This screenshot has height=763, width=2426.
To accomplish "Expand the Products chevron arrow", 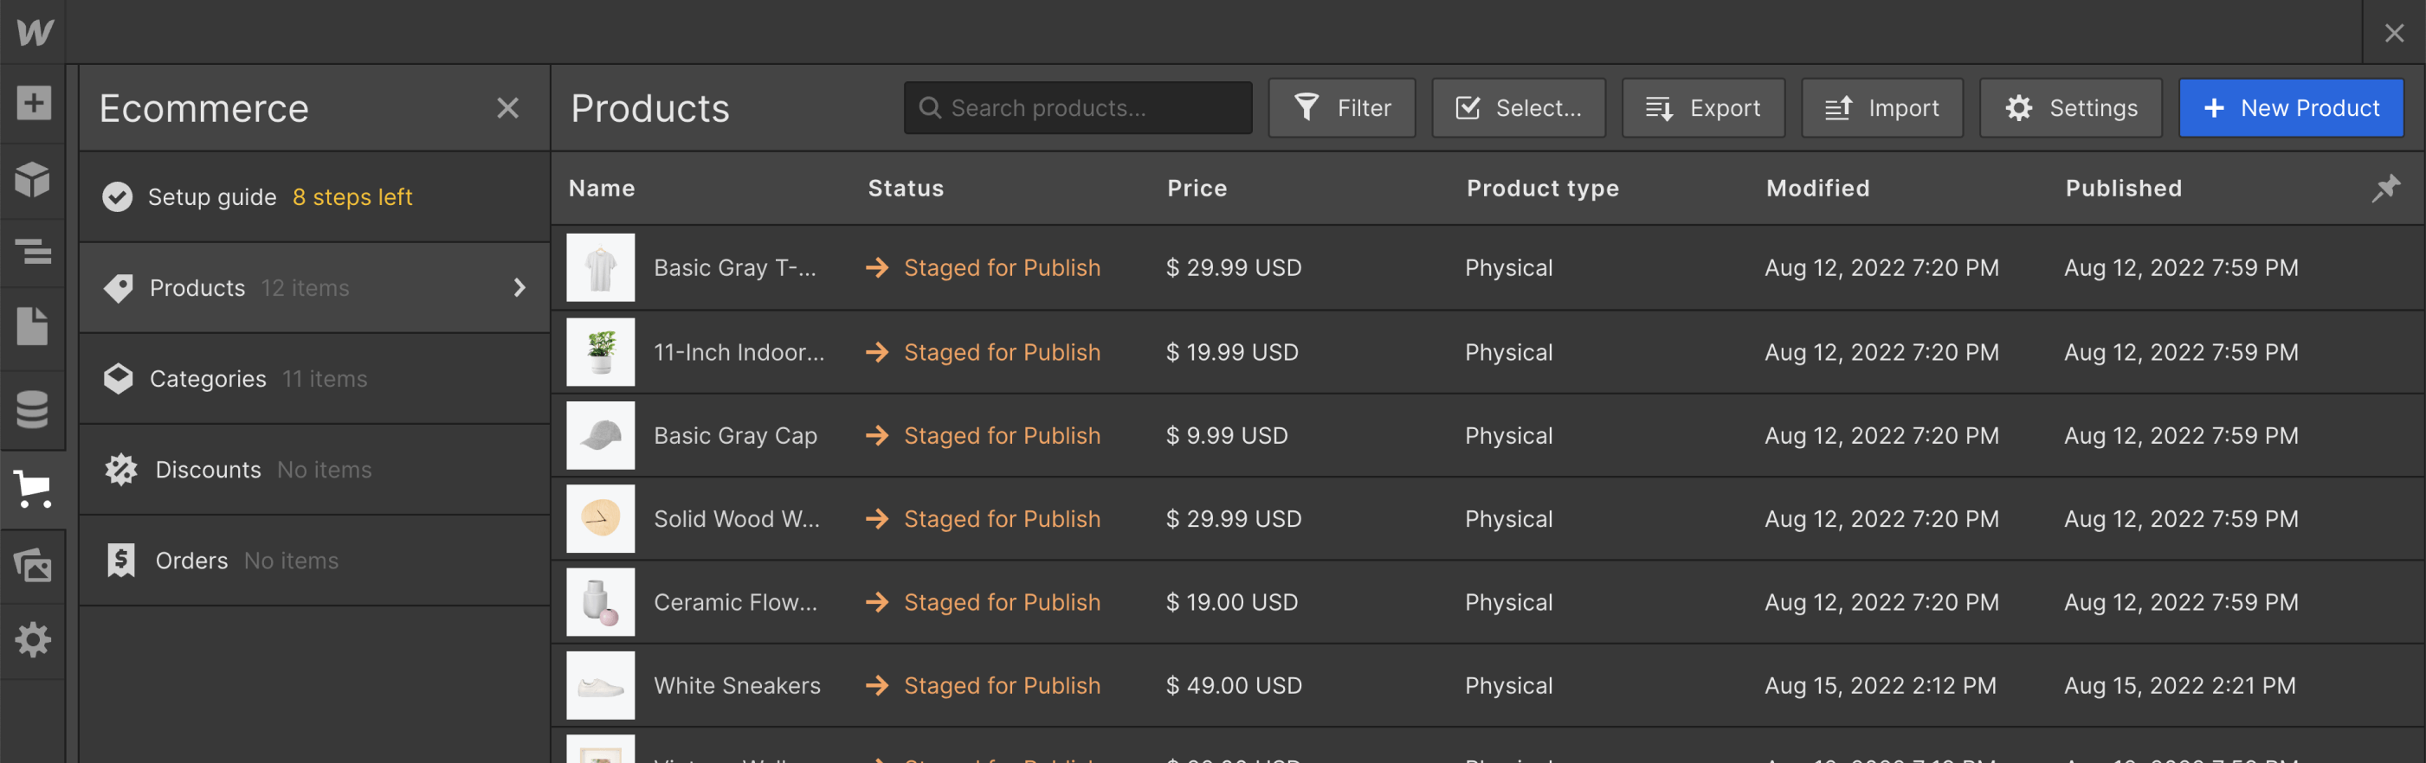I will click(x=519, y=287).
